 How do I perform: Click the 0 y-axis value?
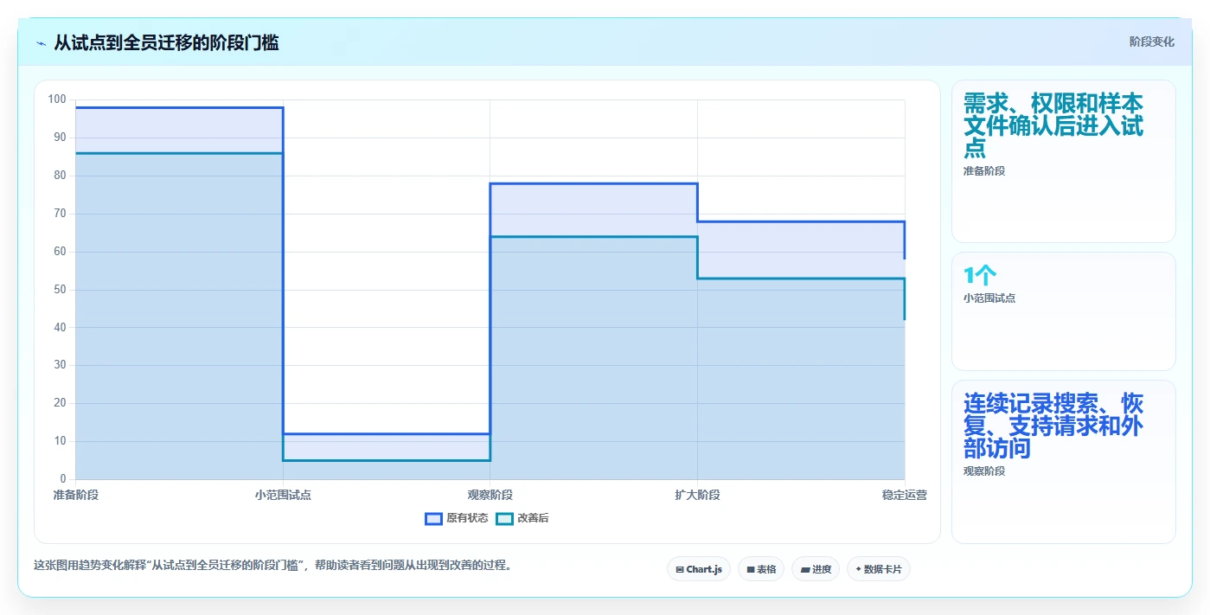63,478
